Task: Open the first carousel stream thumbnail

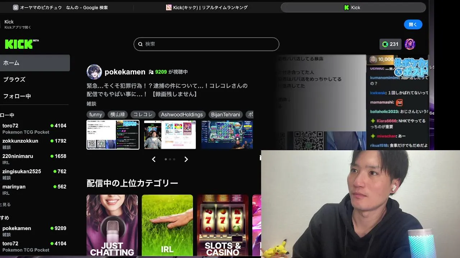Action: pos(113,135)
